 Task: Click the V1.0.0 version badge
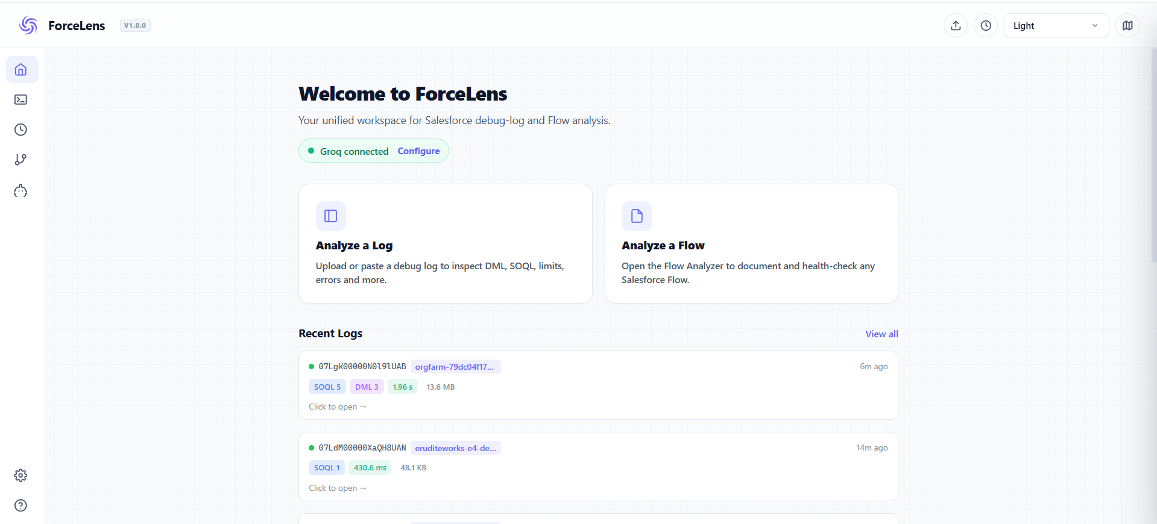(135, 25)
